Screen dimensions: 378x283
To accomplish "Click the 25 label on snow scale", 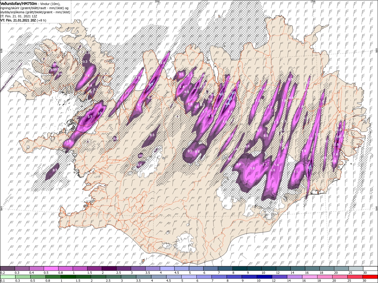I will point(351,273).
